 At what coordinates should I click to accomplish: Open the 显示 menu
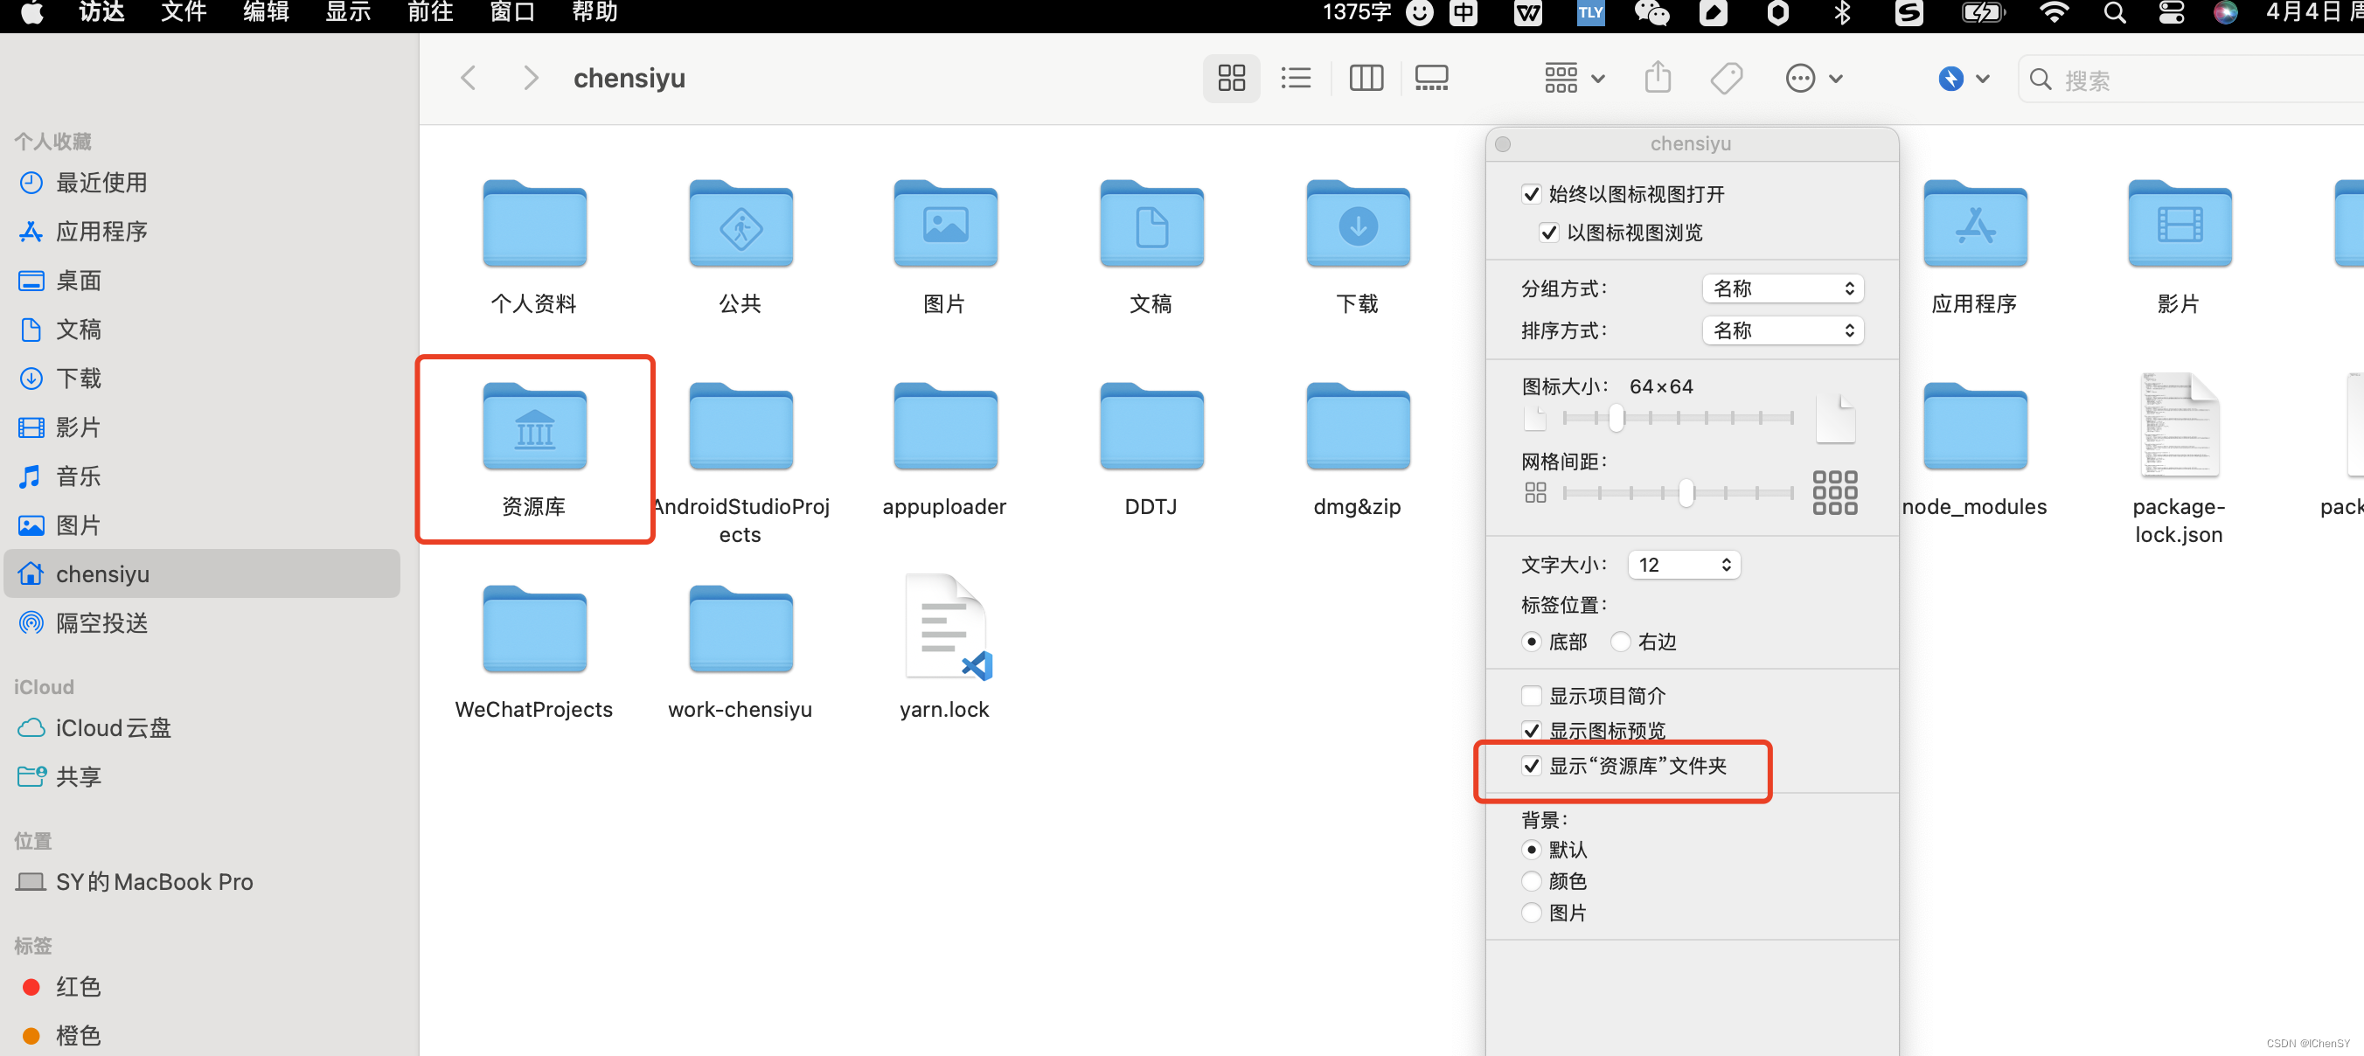(348, 12)
